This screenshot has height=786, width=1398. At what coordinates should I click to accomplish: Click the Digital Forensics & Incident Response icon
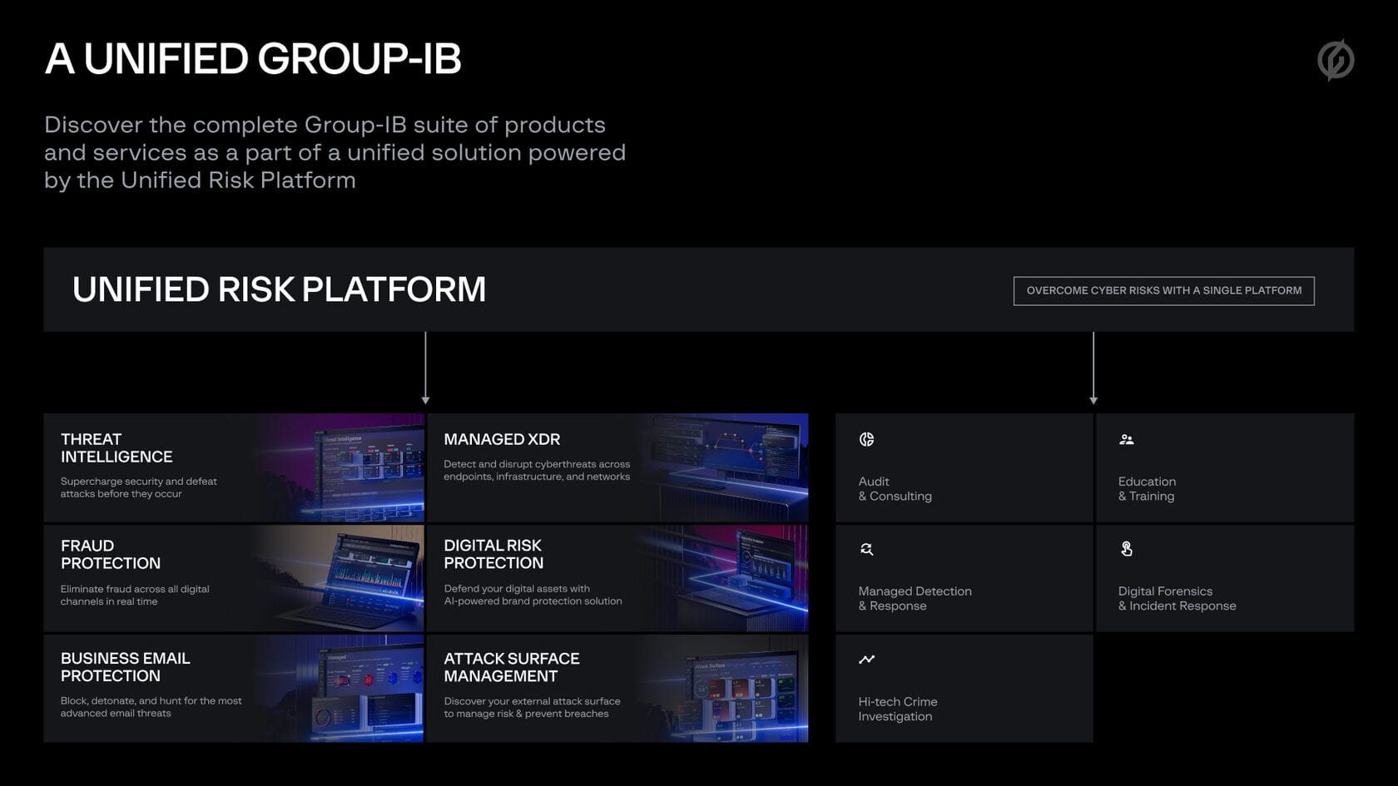[x=1128, y=549]
